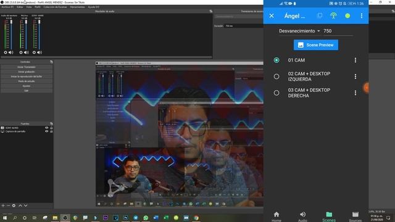395x222 pixels.
Task: Select the 02 CAM + DESKTOP IZQUIERDA radio
Action: [276, 76]
